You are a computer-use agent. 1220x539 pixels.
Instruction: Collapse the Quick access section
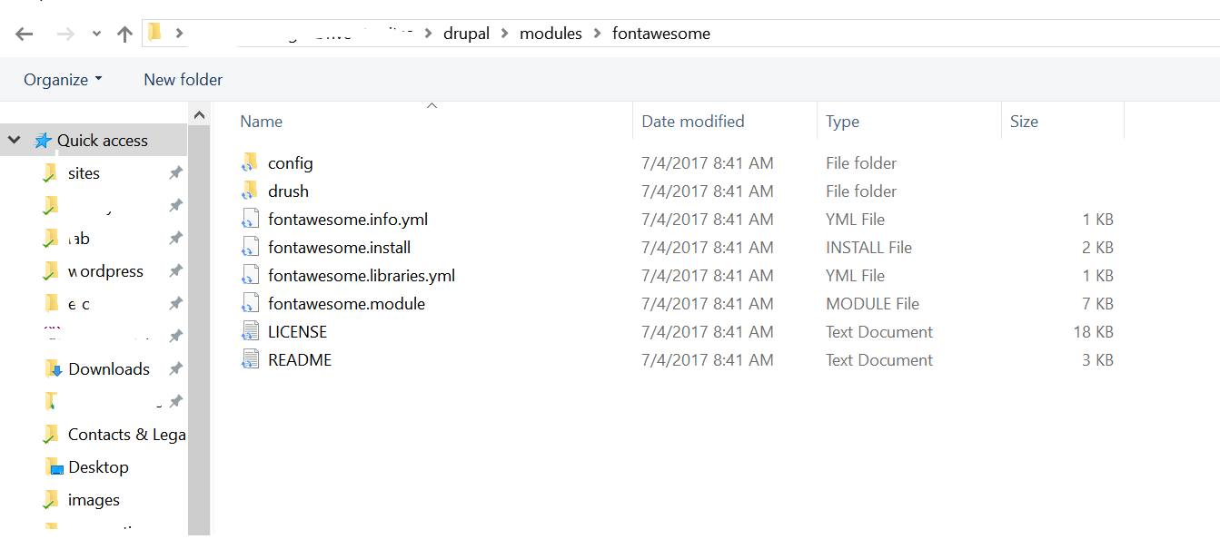pos(14,140)
